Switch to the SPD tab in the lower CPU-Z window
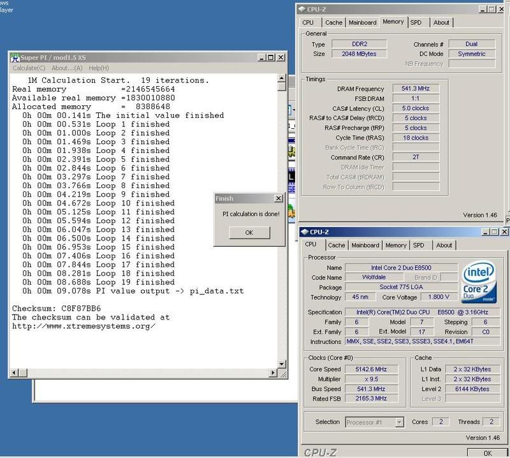This screenshot has height=458, width=510. coord(418,245)
